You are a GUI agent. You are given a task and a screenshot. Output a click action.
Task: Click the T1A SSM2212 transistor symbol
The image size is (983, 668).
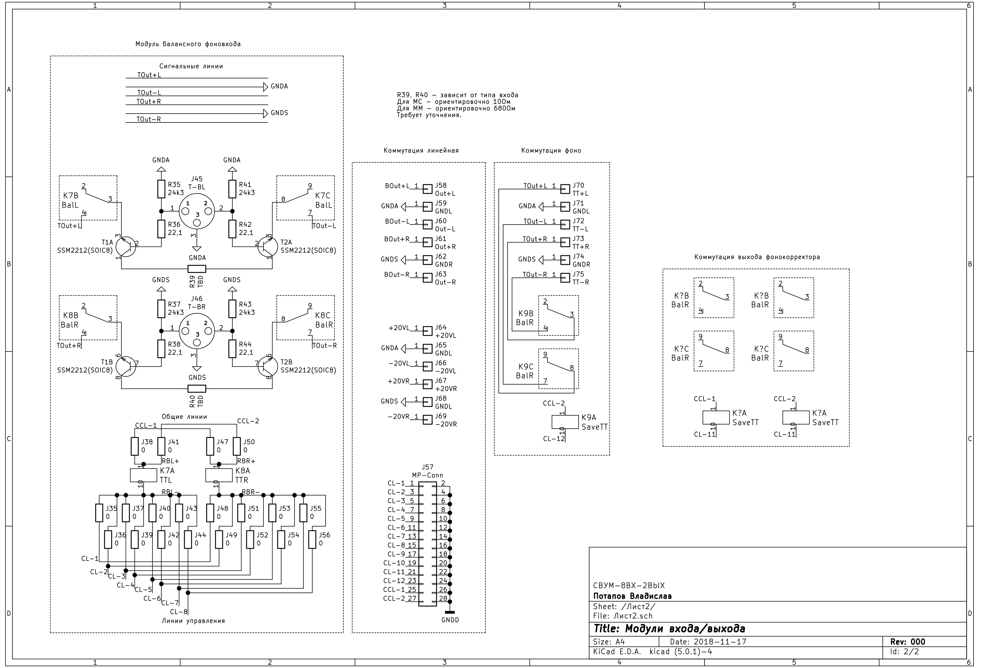click(x=126, y=247)
